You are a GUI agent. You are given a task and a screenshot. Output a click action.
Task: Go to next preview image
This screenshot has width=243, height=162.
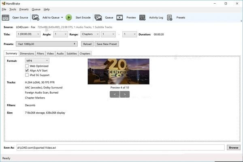125,94
